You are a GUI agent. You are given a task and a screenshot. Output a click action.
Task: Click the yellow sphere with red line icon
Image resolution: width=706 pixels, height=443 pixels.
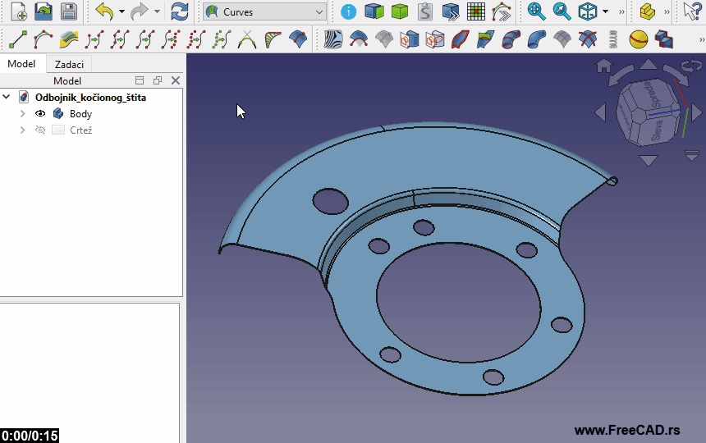tap(639, 39)
